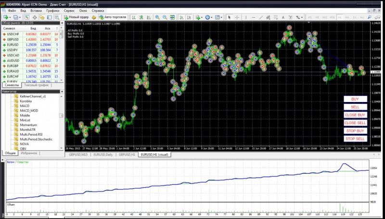Viewport: 385px width, 219px height.
Task: Toggle the Market Watch panel toolbar icon
Action: pyautogui.click(x=27, y=17)
